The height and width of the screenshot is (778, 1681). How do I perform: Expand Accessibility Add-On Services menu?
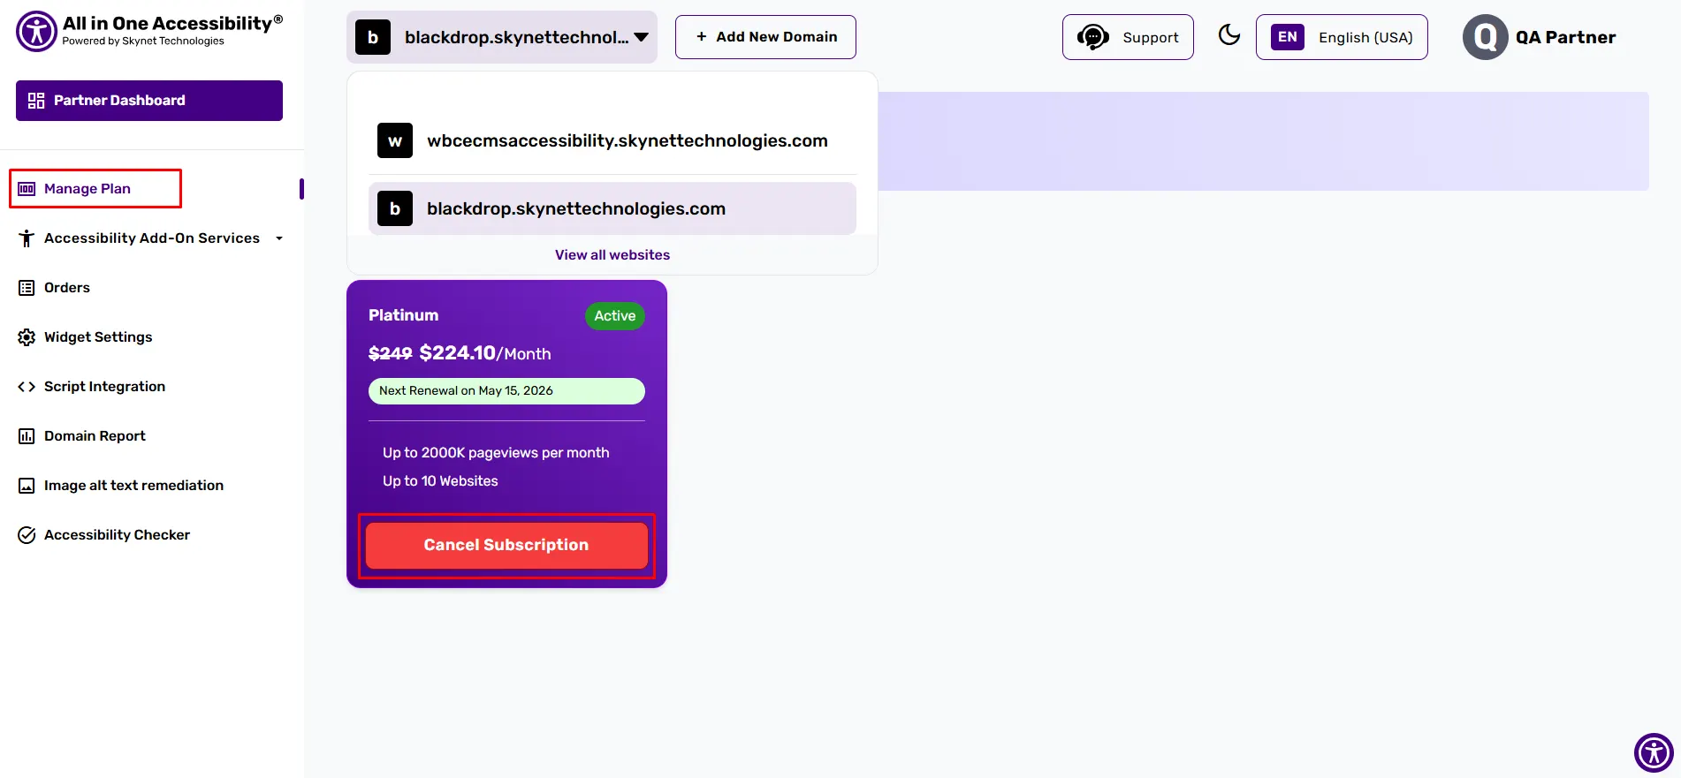151,238
